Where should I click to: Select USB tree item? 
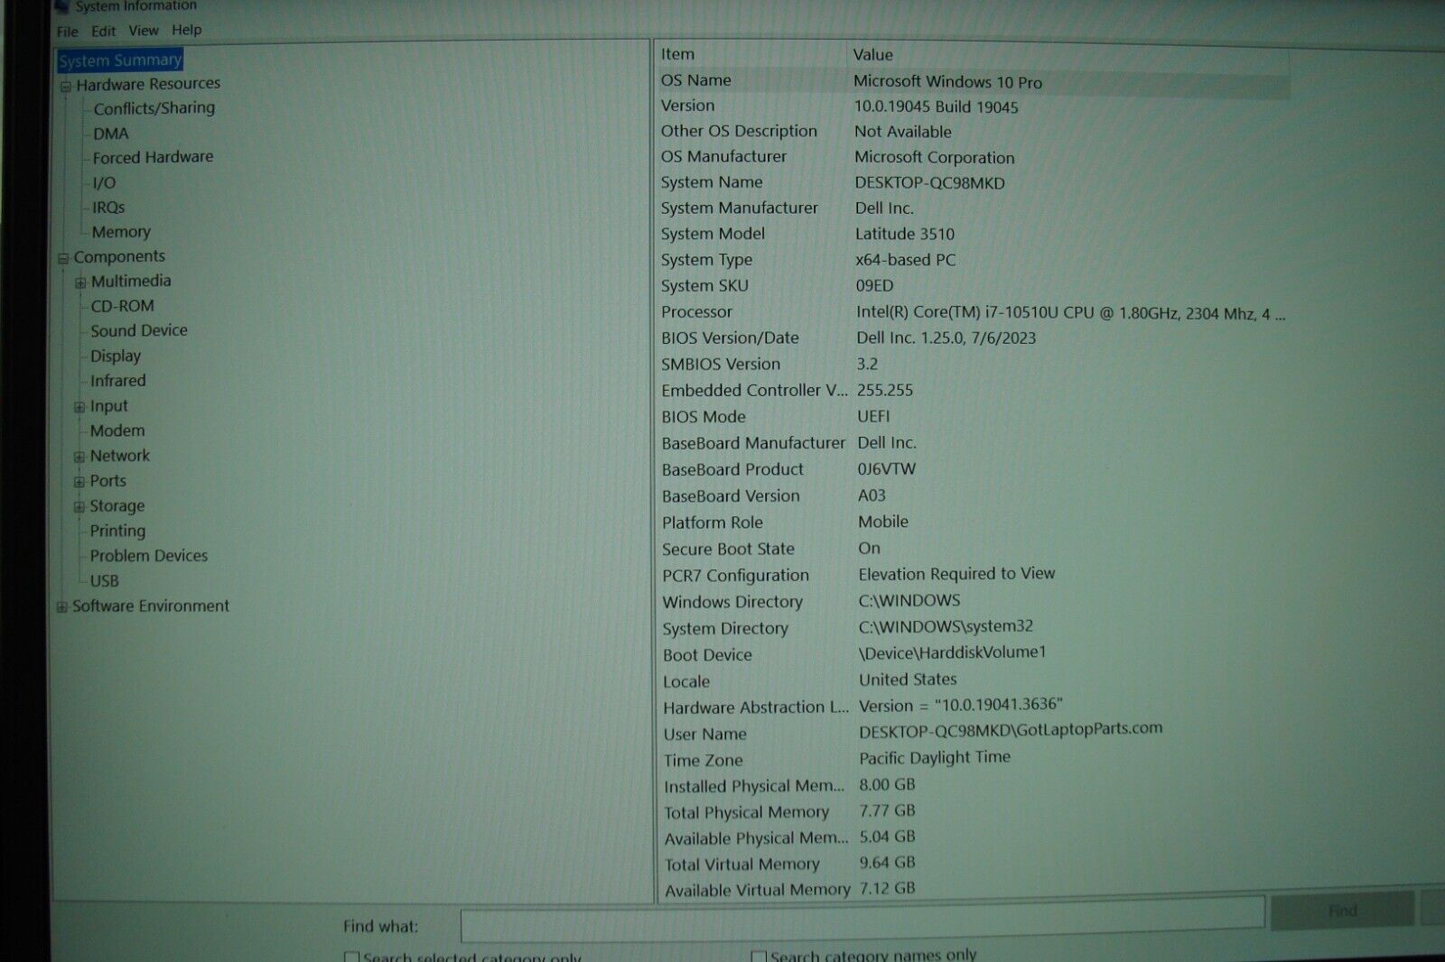104,581
